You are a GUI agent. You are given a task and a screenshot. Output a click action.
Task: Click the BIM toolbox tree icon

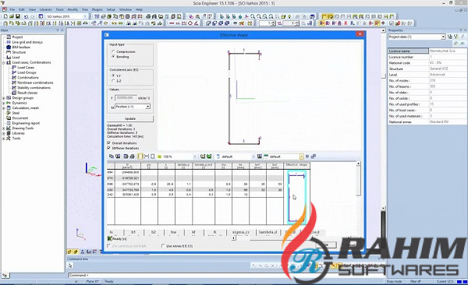click(x=9, y=47)
